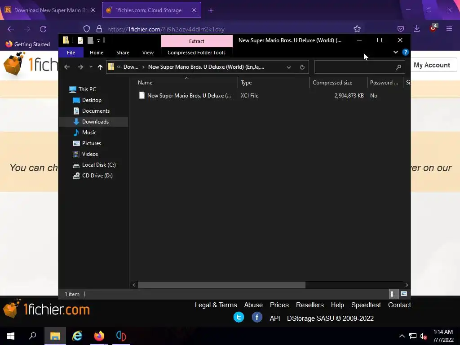Open the recent locations dropdown arrow
Image resolution: width=460 pixels, height=345 pixels.
point(91,67)
